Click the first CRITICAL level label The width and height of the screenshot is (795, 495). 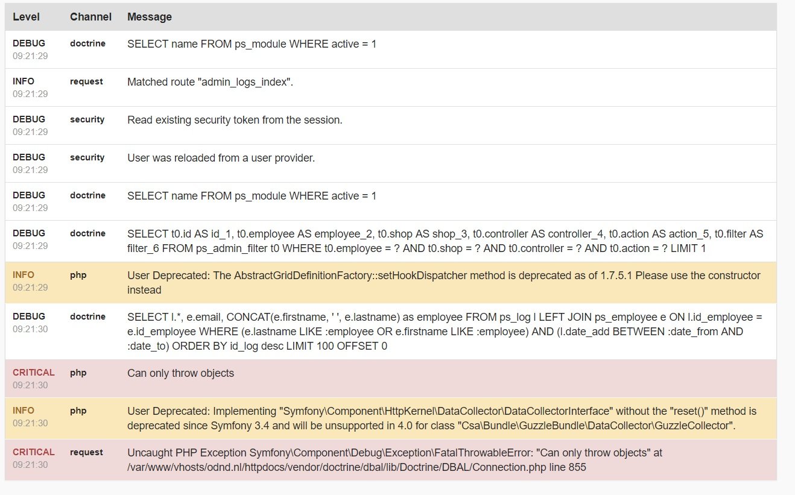pyautogui.click(x=34, y=373)
